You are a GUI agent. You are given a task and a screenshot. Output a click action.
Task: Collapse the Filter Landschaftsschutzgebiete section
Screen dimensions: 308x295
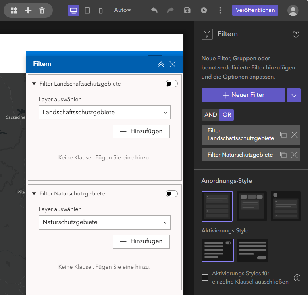(34, 84)
